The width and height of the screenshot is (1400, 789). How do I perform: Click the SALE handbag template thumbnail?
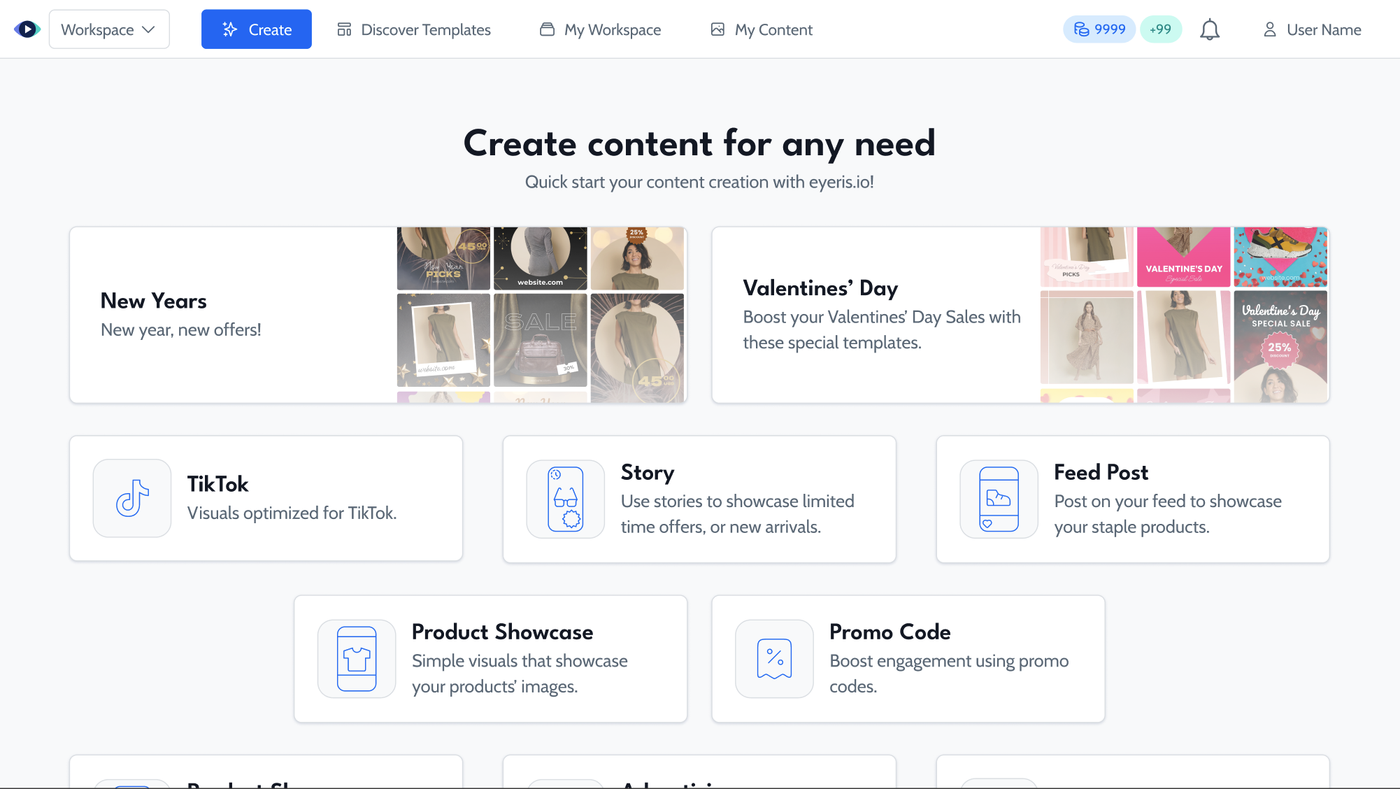coord(540,340)
